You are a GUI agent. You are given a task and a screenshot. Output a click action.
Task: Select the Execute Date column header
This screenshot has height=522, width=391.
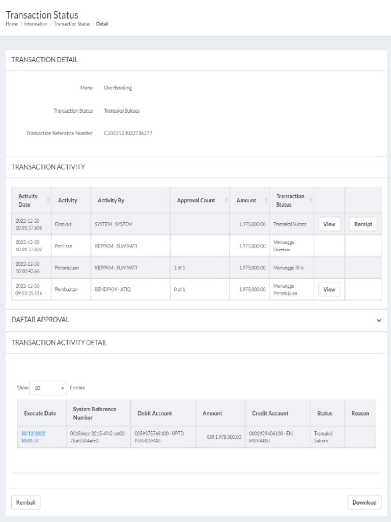tap(40, 413)
